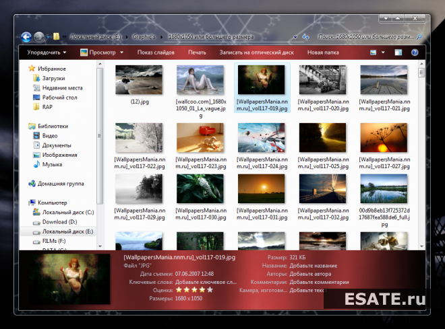This screenshot has width=445, height=329.
Task: Select the 00d9b8eb13f725372d file thumbnail
Action: 384,188
